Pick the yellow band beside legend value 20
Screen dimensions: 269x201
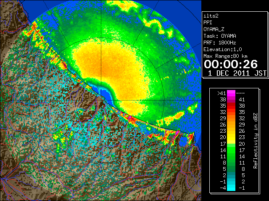(x=231, y=137)
